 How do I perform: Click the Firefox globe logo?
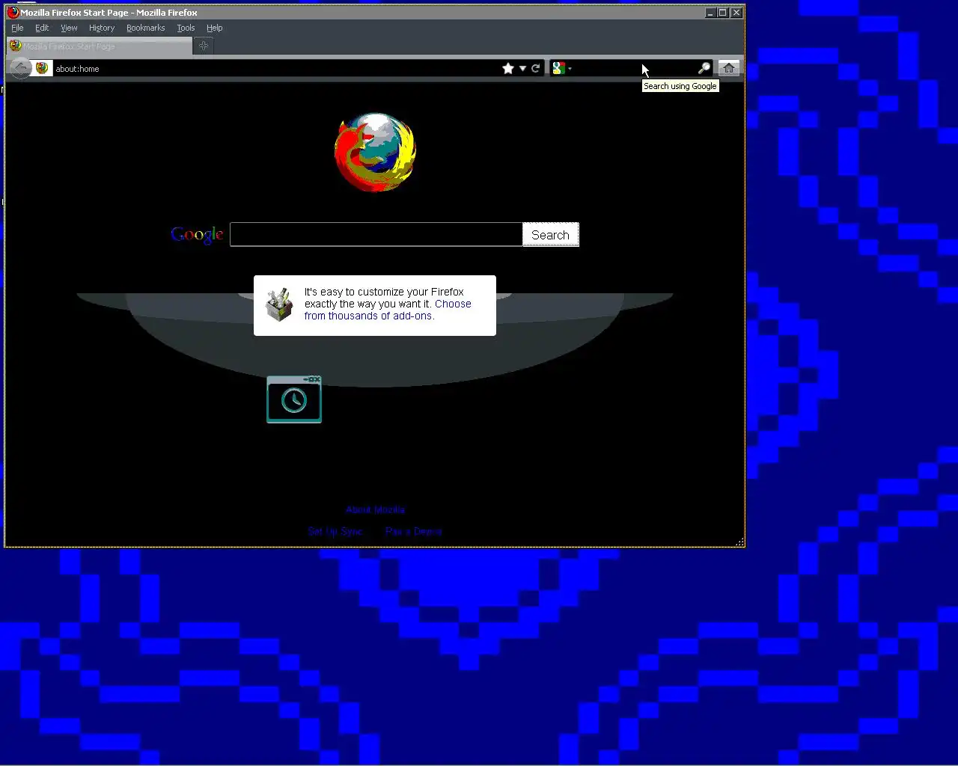click(375, 152)
